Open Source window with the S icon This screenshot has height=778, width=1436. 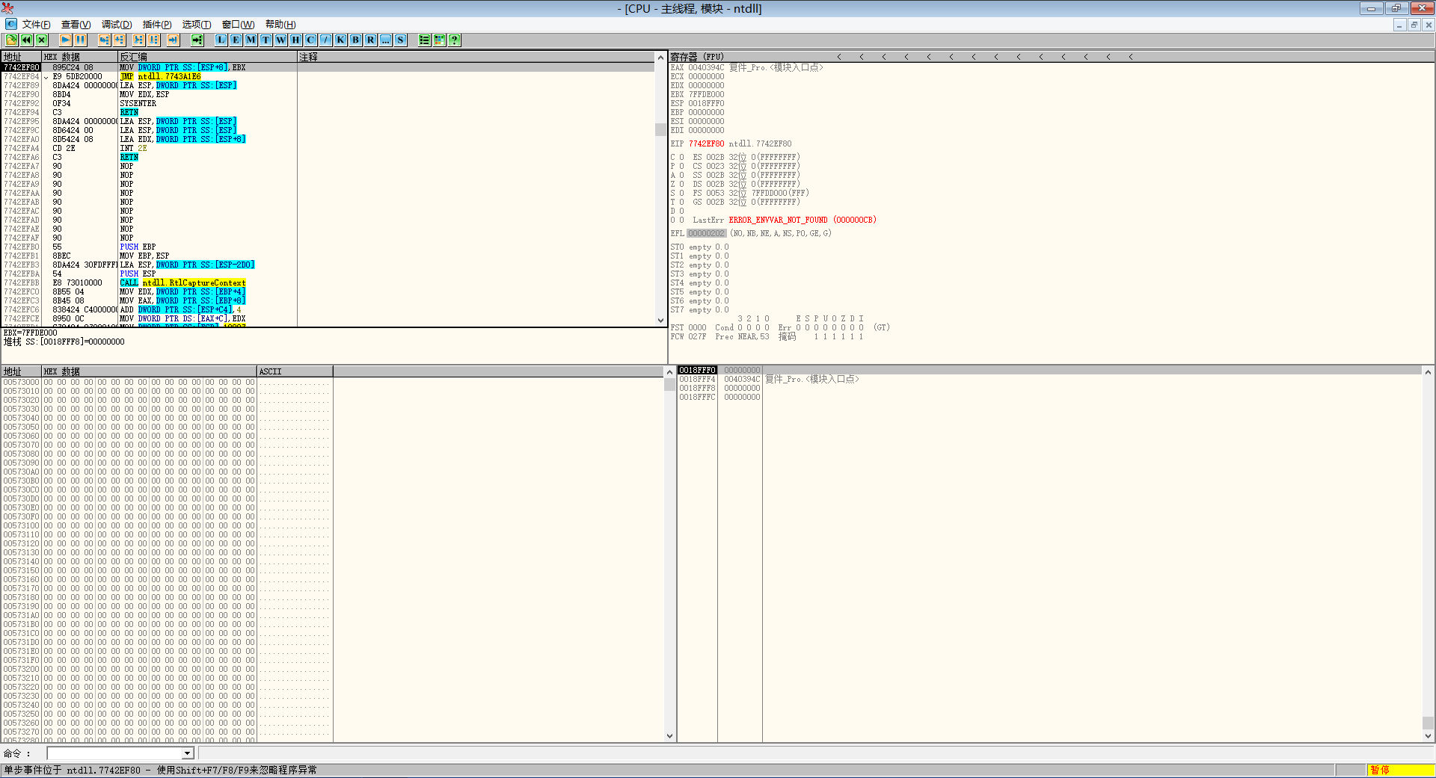coord(400,40)
